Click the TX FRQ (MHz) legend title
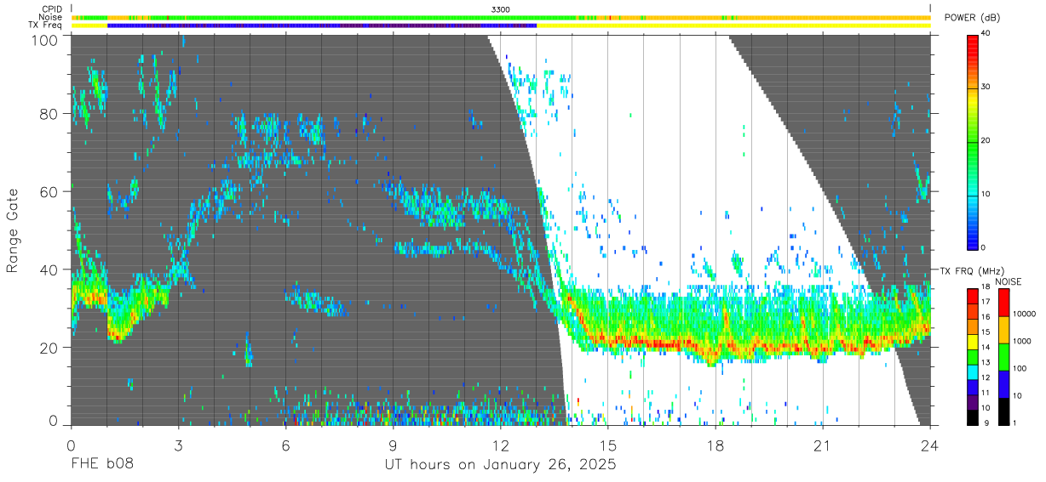 click(x=972, y=270)
